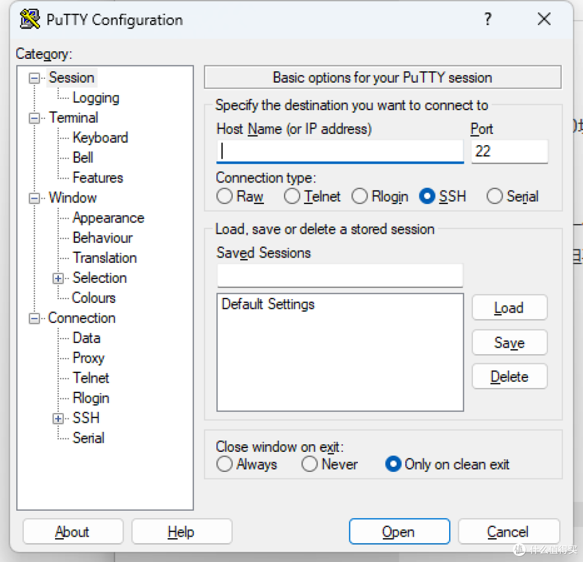Collapse the Connection category node
Image resolution: width=583 pixels, height=562 pixels.
pyautogui.click(x=34, y=319)
